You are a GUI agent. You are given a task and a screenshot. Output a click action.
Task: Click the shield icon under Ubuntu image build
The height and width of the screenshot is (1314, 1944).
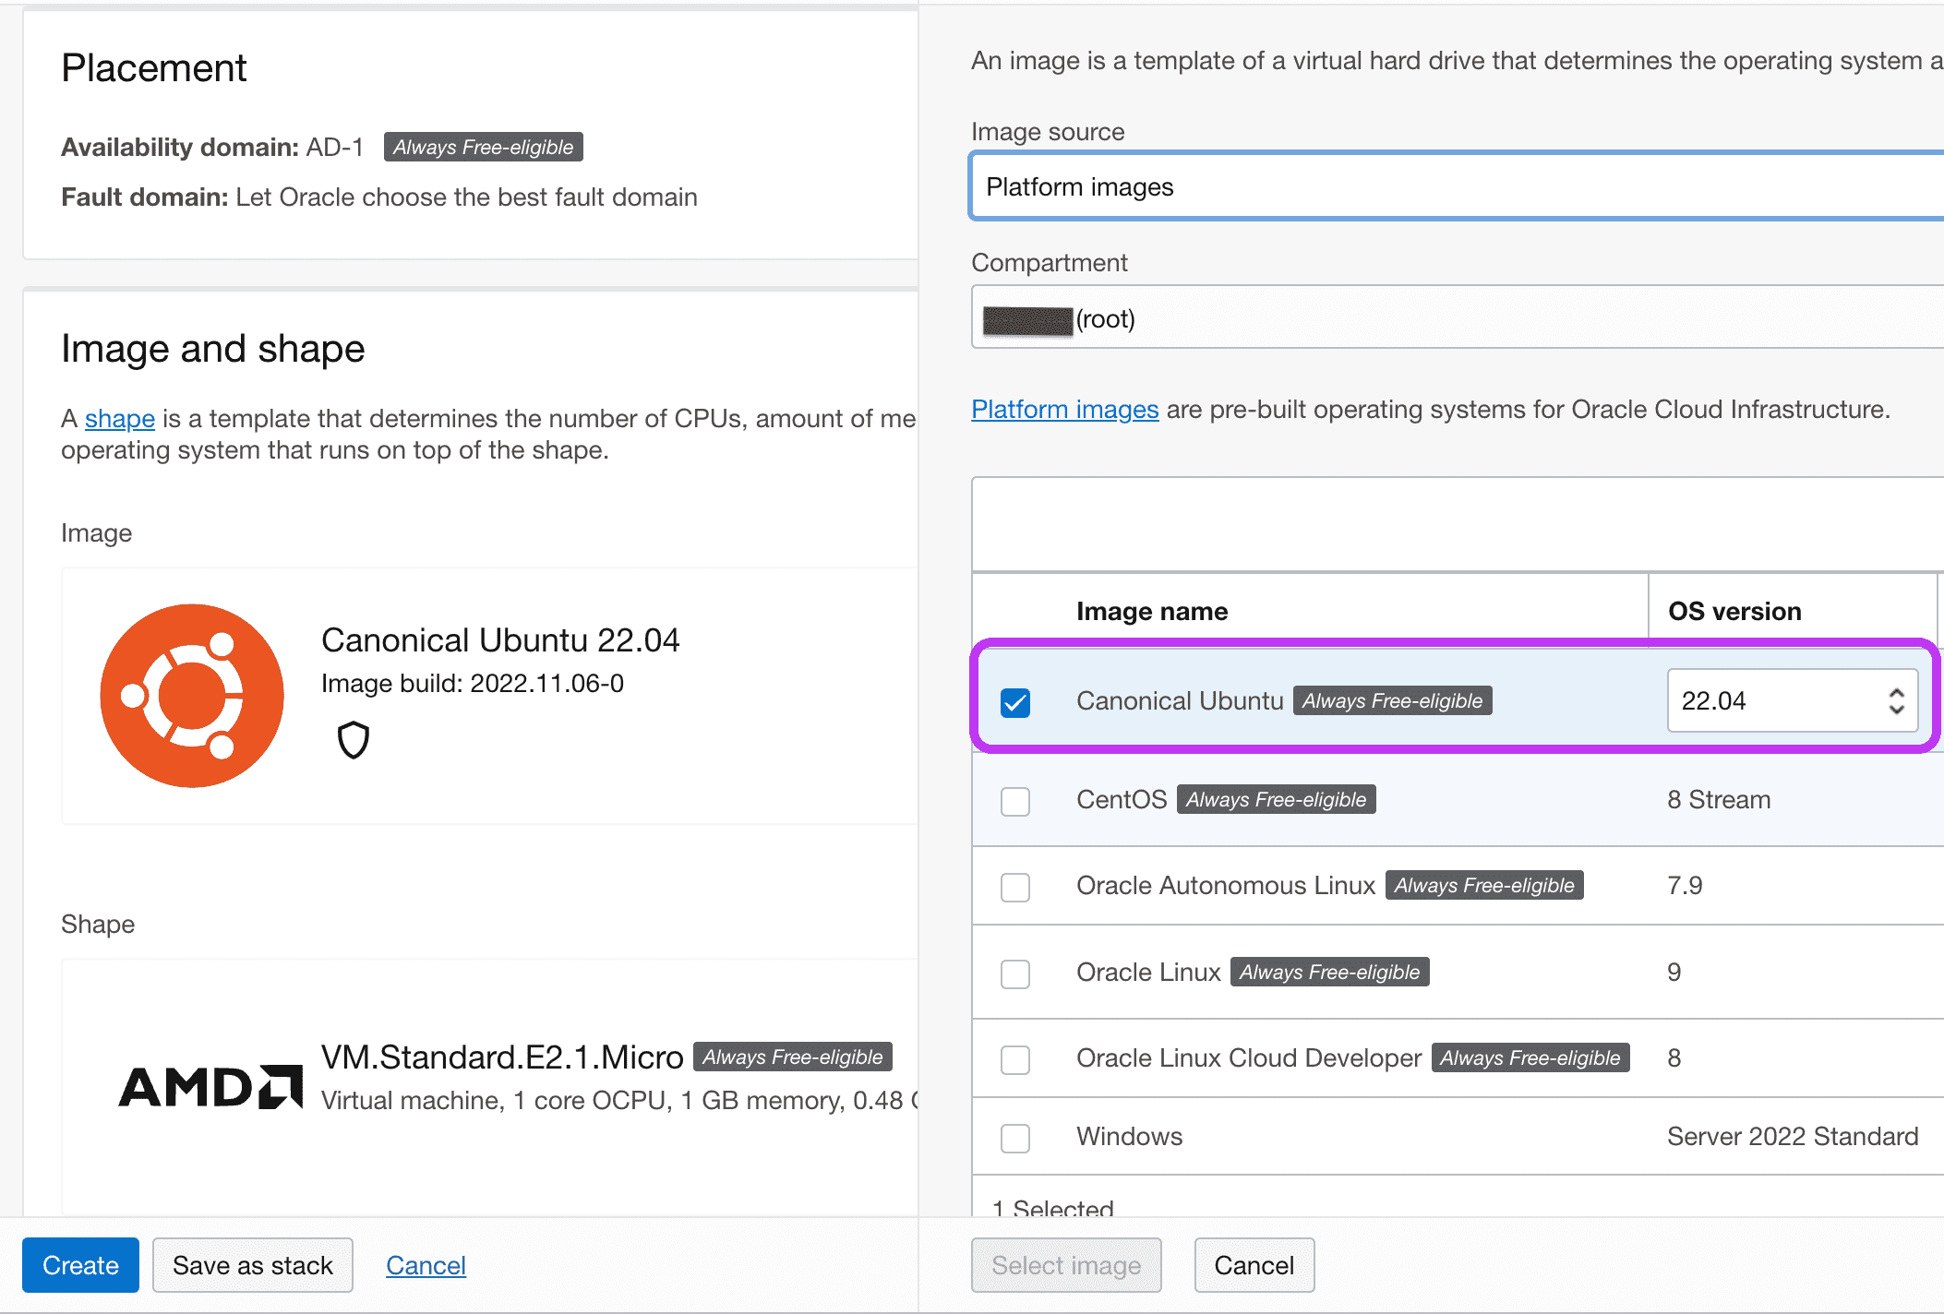354,740
